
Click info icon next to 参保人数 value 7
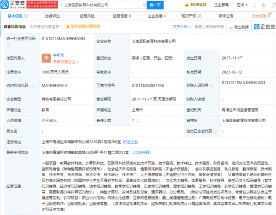(137, 120)
